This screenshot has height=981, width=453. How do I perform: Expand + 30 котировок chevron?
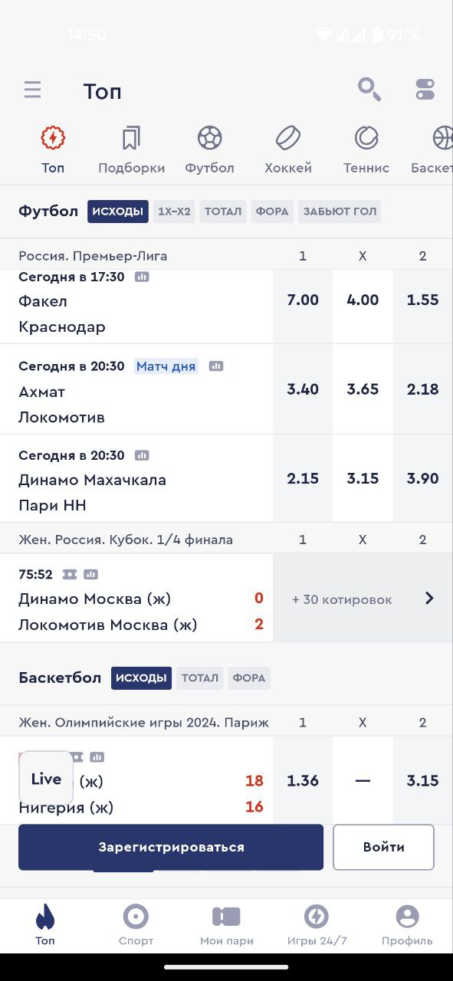(429, 599)
